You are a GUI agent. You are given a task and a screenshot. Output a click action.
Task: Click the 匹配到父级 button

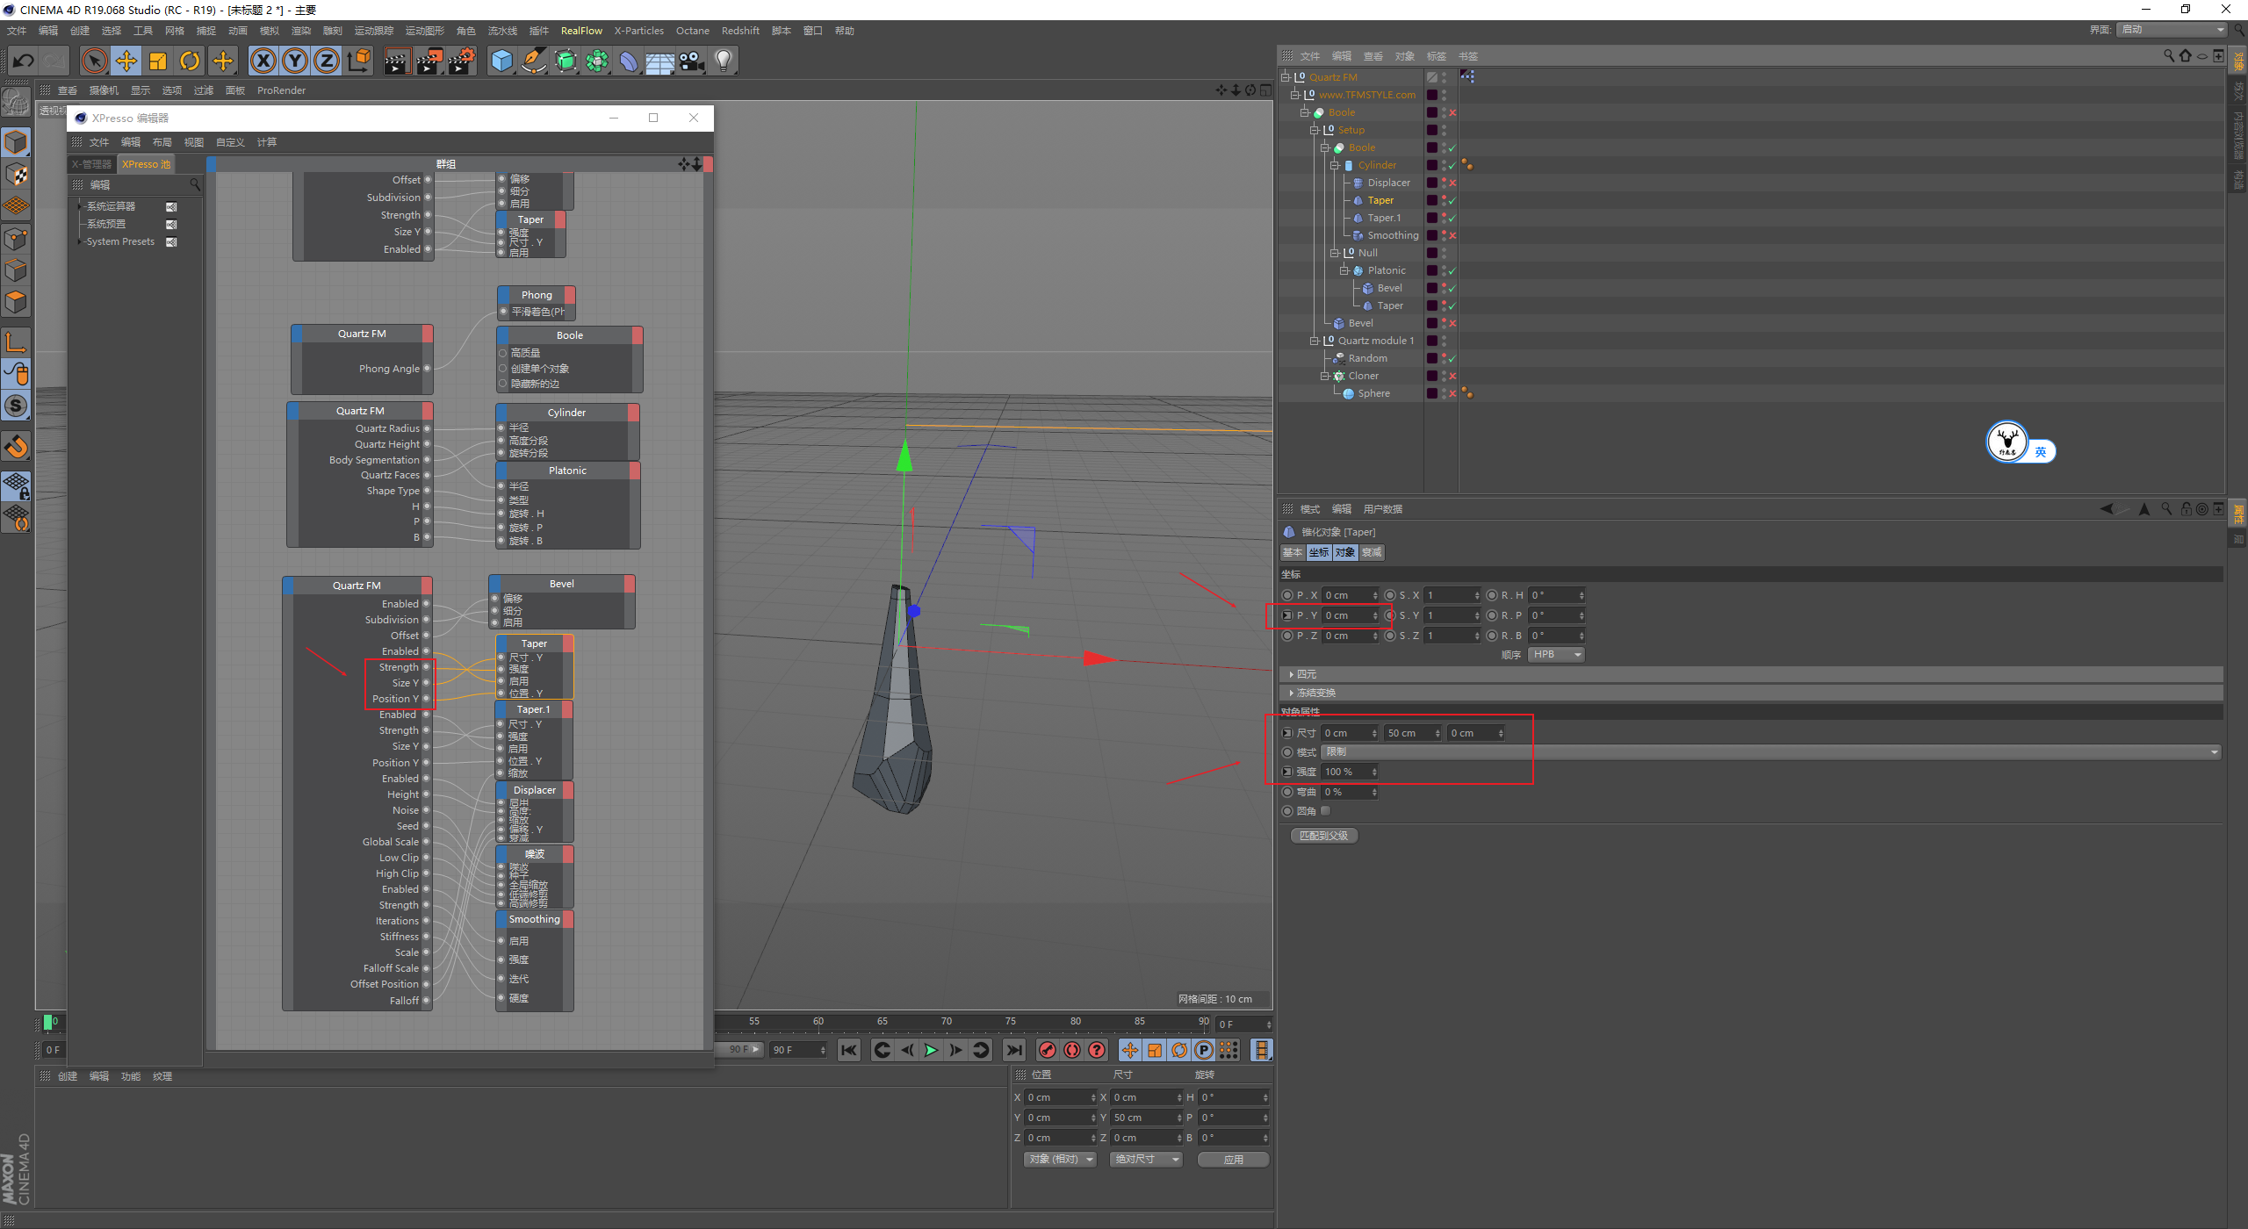point(1324,836)
